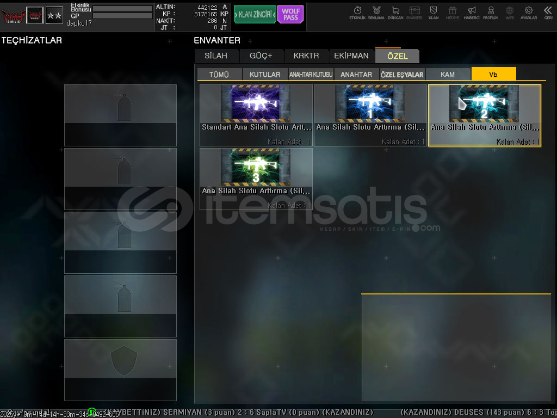Select the KUTULAR sub-tab
557x418 pixels.
click(265, 75)
